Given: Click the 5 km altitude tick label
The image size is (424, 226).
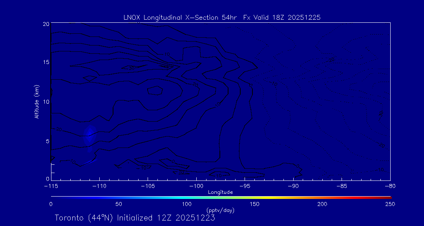Looking at the screenshot, I should [48, 141].
